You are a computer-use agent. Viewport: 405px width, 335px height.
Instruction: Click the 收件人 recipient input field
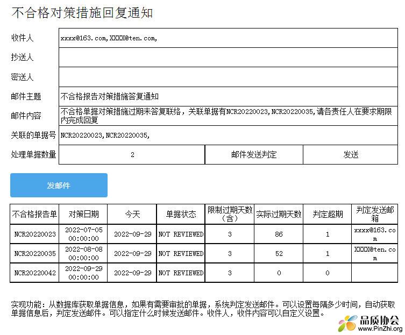coord(228,38)
